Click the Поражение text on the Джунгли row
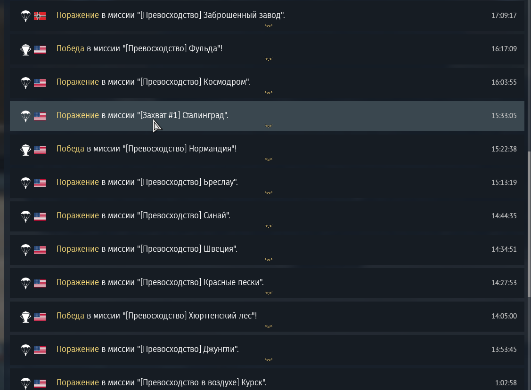 coord(77,349)
